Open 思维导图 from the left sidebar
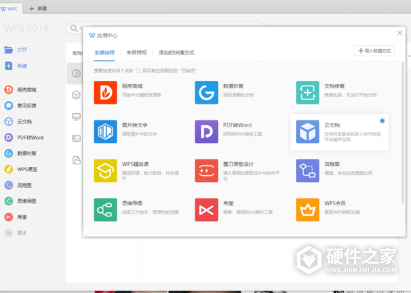411x293 pixels. click(x=20, y=201)
